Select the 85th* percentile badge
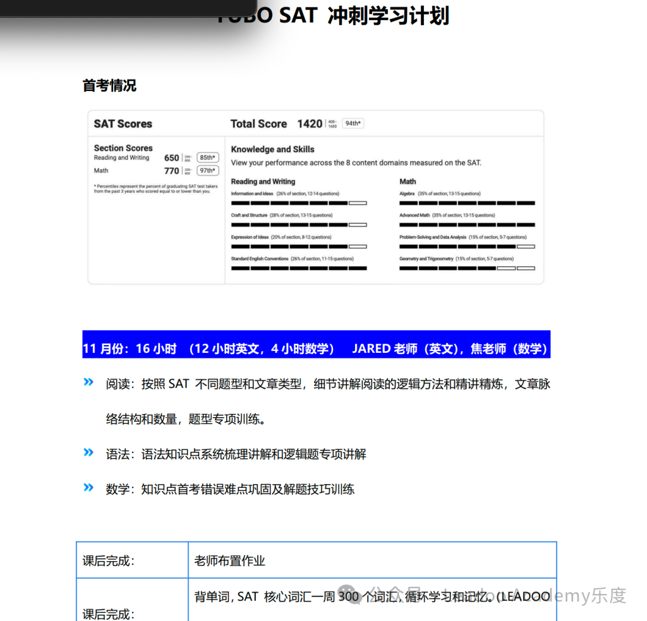Screen dimensions: 647x621 tap(207, 157)
